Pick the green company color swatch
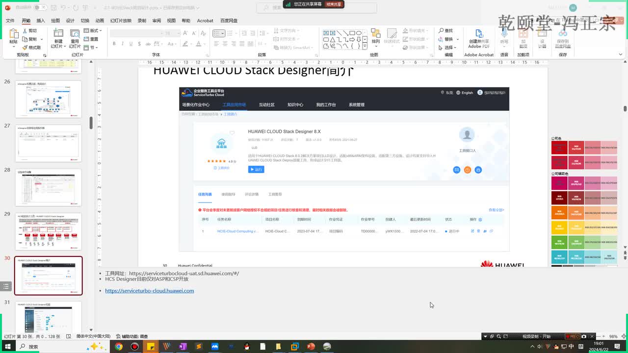Image resolution: width=628 pixels, height=353 pixels. tap(559, 243)
